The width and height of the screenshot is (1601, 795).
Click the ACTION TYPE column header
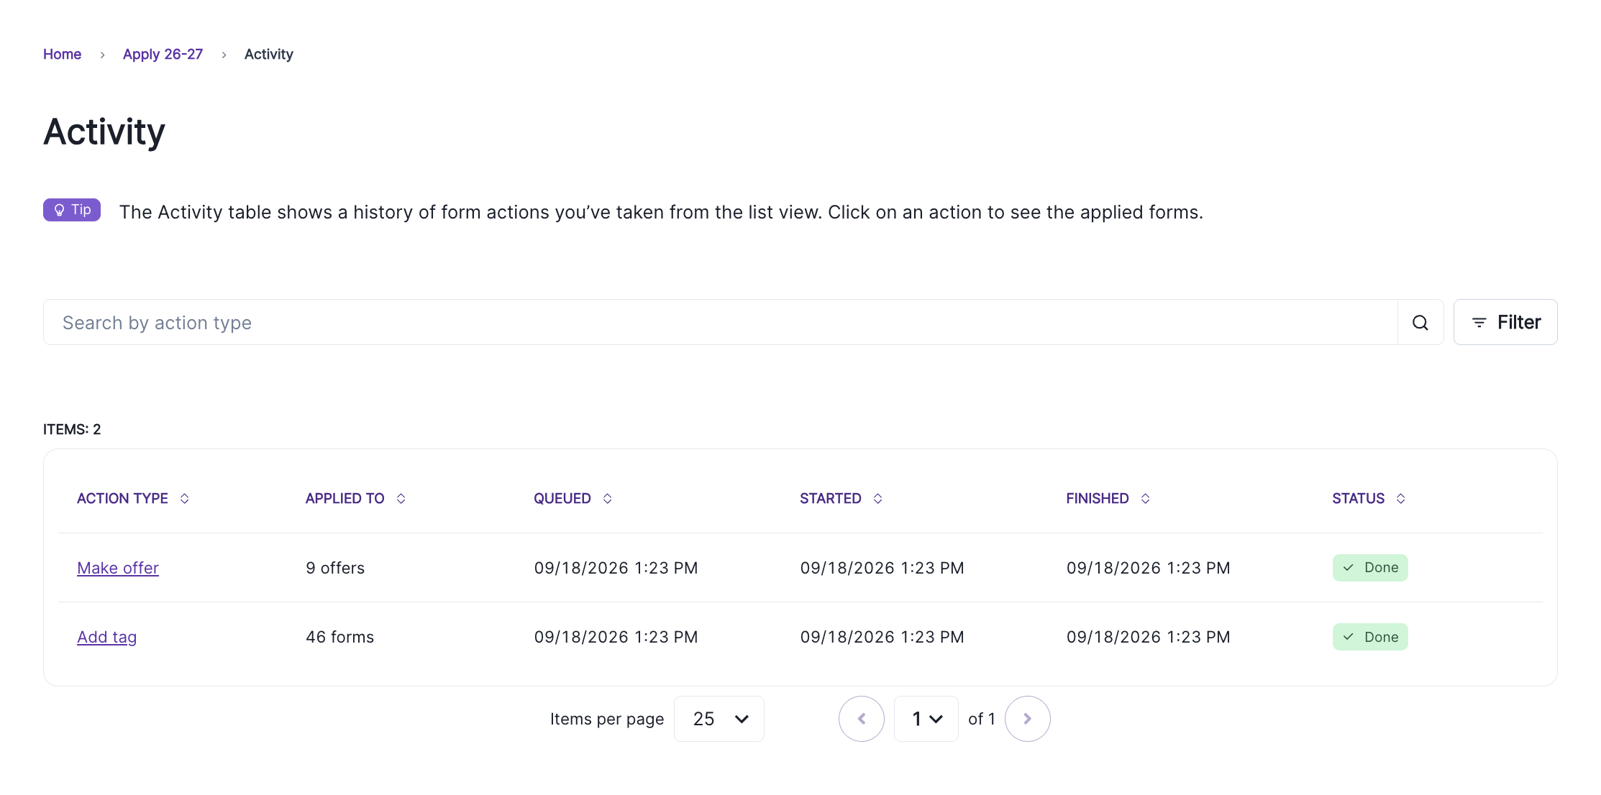122,499
